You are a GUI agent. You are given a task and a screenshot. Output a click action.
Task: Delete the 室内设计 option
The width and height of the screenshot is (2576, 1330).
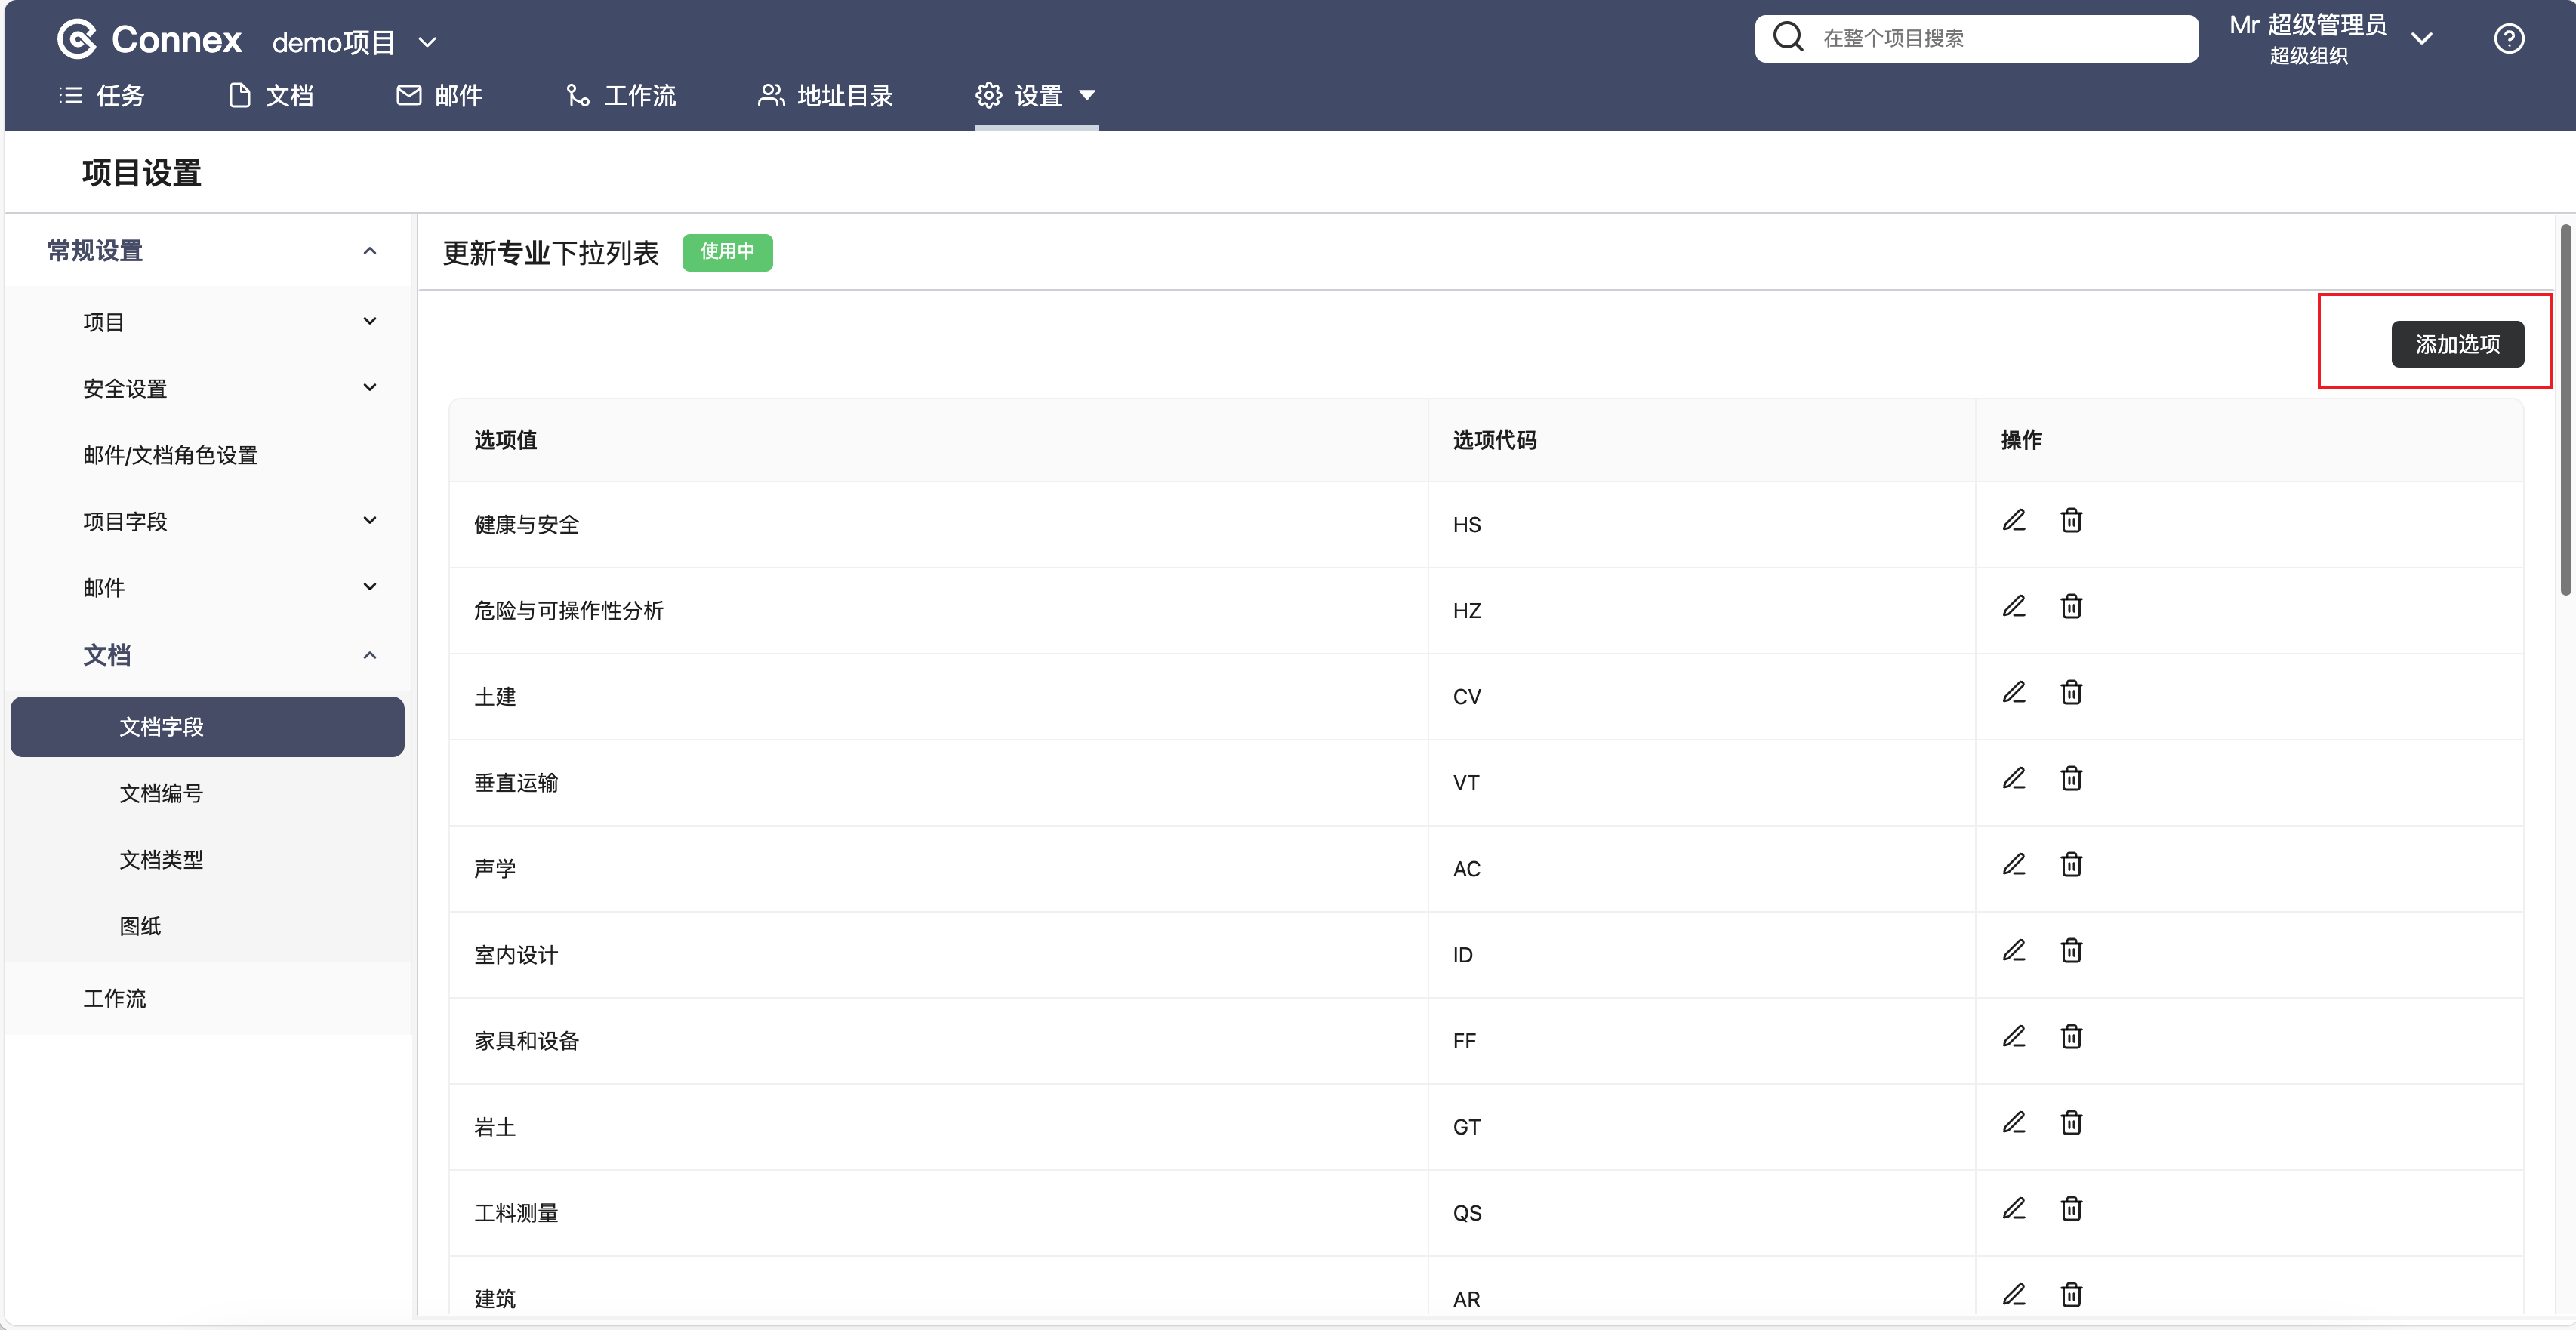2071,951
